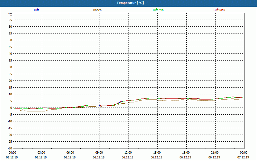Click the 21:00 time axis label
This screenshot has width=257, height=161.
point(215,153)
